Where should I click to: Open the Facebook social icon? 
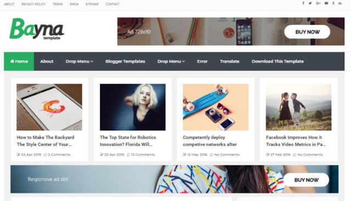coord(303,3)
